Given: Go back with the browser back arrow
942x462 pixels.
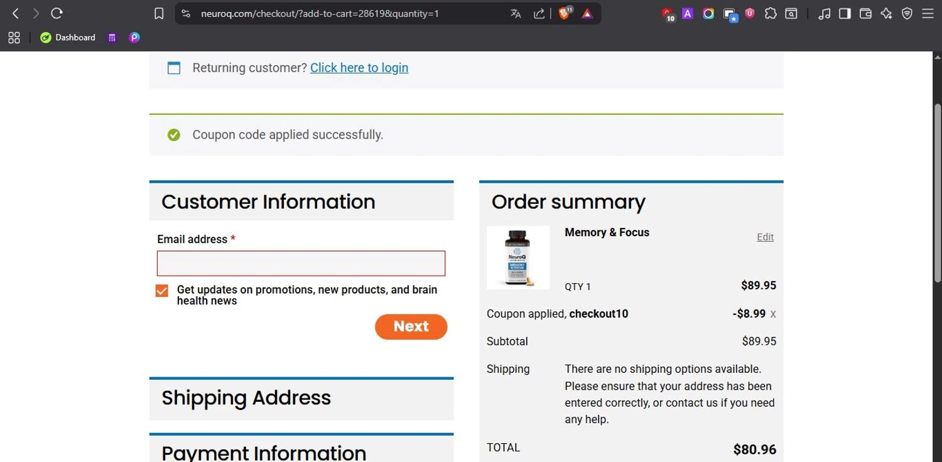Looking at the screenshot, I should (16, 13).
